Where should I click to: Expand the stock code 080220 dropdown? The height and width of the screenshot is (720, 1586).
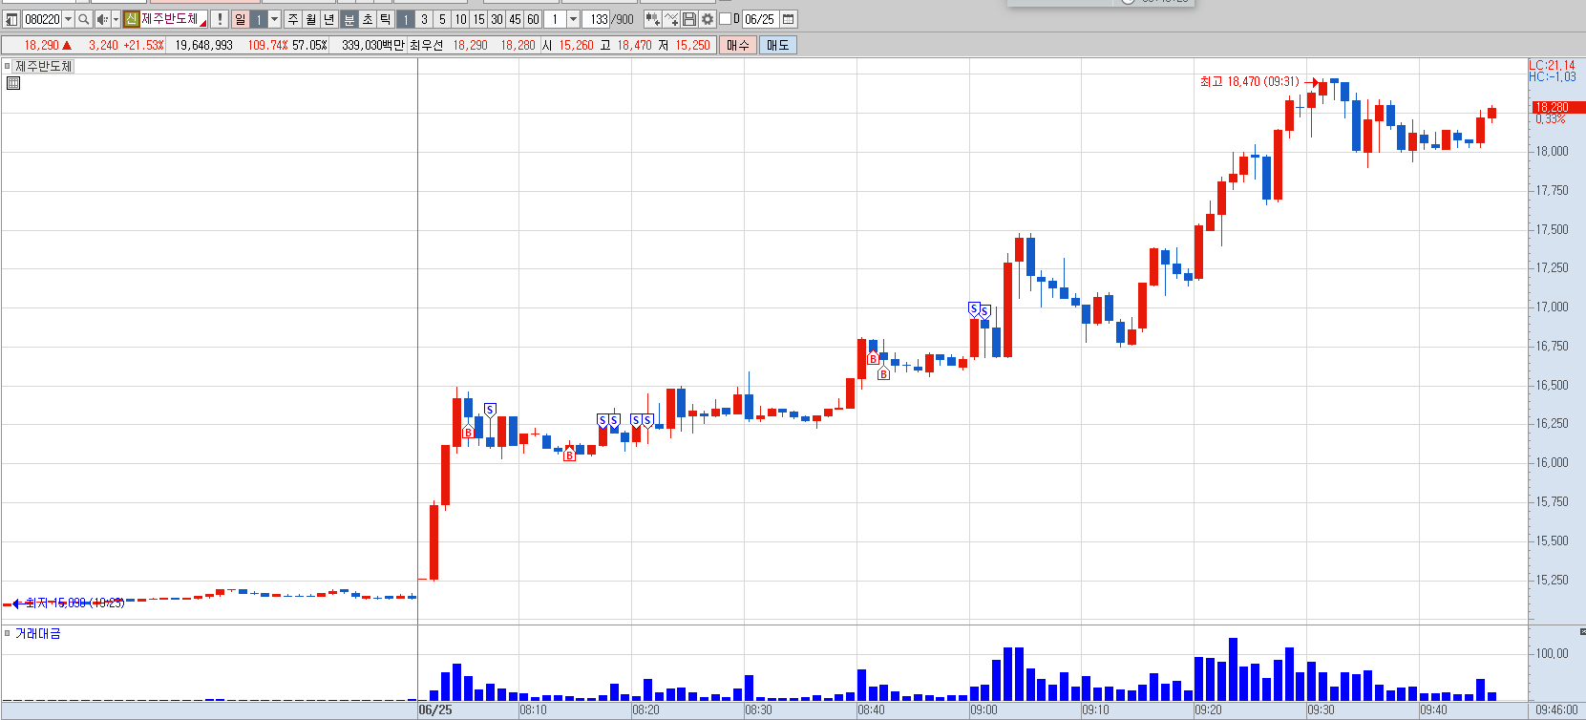[68, 19]
